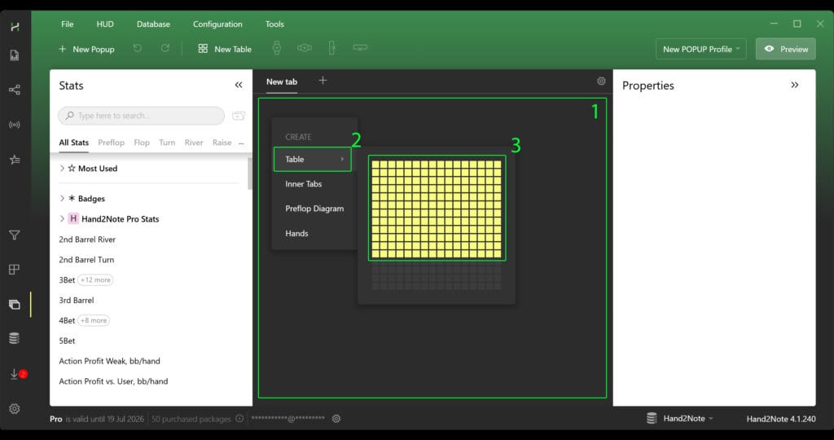
Task: Open the Hand2Note database dropdown
Action: [683, 419]
